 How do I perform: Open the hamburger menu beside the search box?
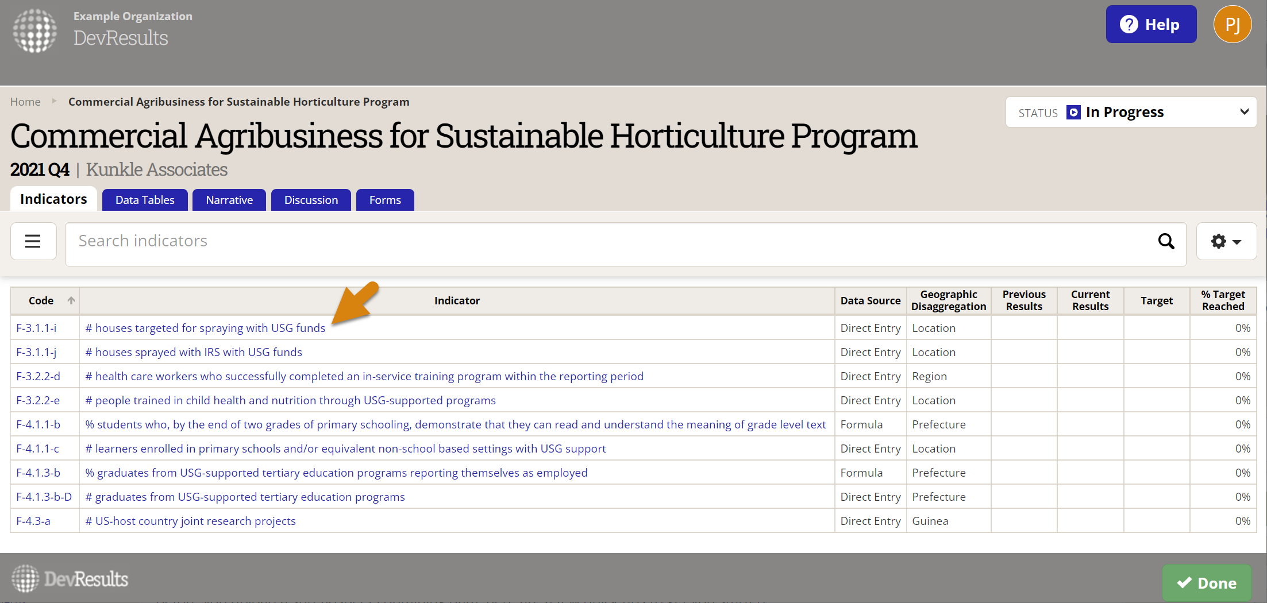coord(33,241)
